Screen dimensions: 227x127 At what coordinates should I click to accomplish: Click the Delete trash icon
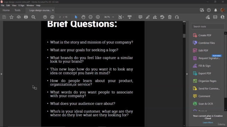coord(170,17)
